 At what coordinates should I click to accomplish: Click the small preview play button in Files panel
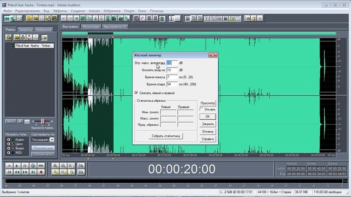coord(20,121)
